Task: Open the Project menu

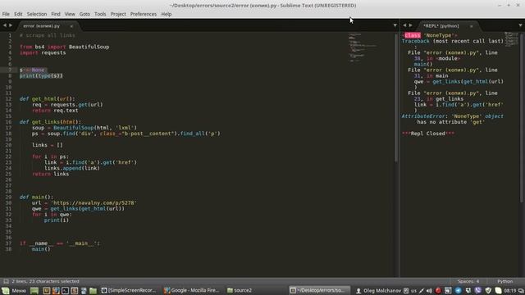Action: (118, 14)
